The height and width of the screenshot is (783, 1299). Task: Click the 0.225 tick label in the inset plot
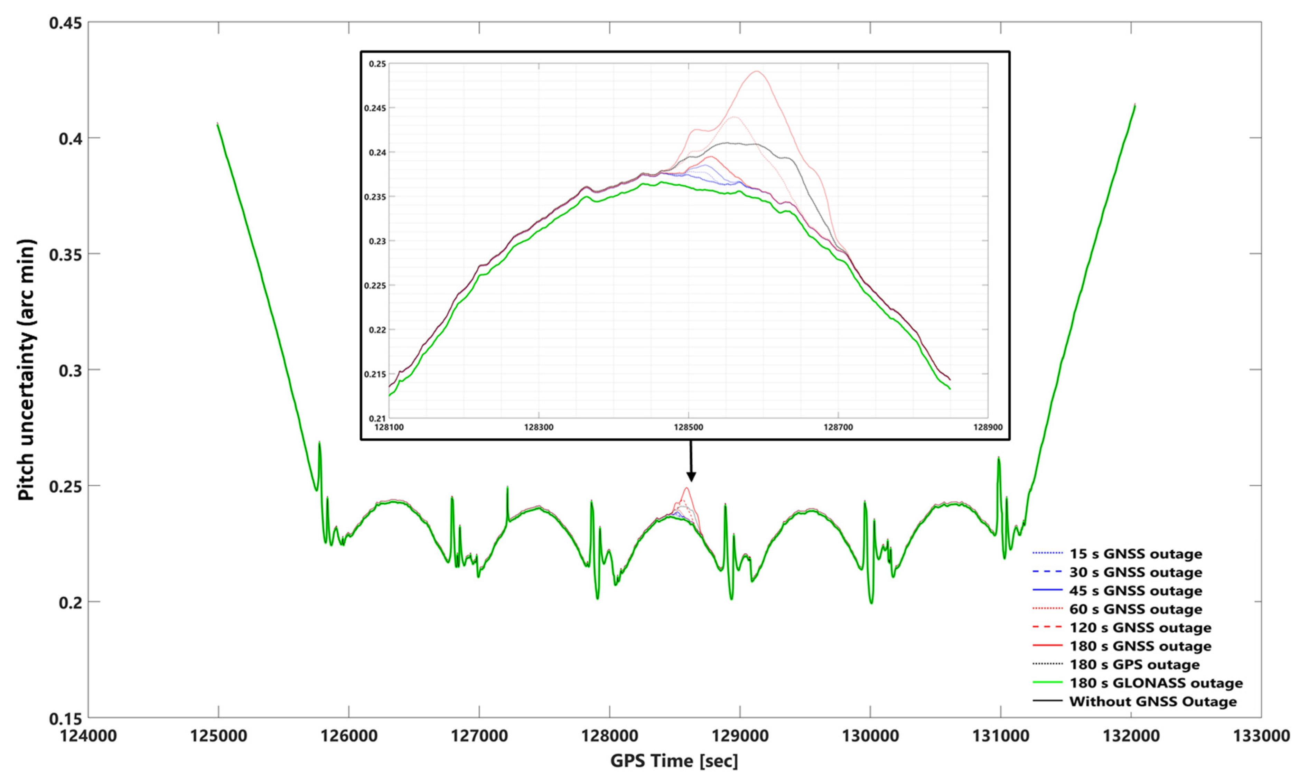click(375, 285)
